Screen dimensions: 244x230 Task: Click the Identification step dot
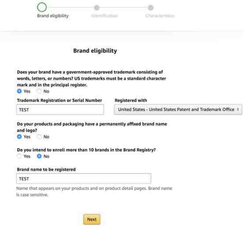96,7
